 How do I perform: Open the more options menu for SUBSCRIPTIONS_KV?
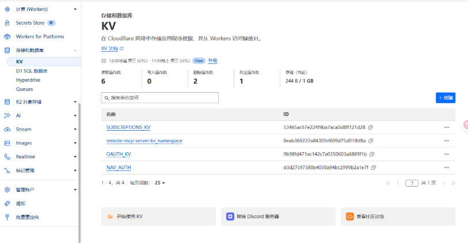(x=447, y=127)
